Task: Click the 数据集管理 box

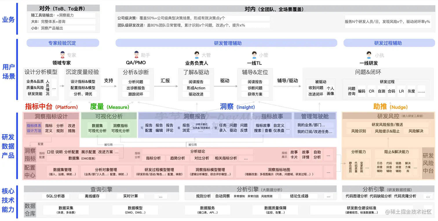Action: pos(62,172)
